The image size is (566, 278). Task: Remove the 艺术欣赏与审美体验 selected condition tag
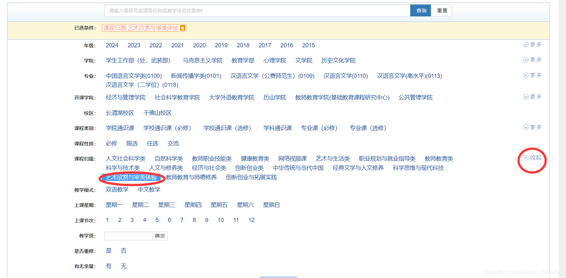pos(183,28)
